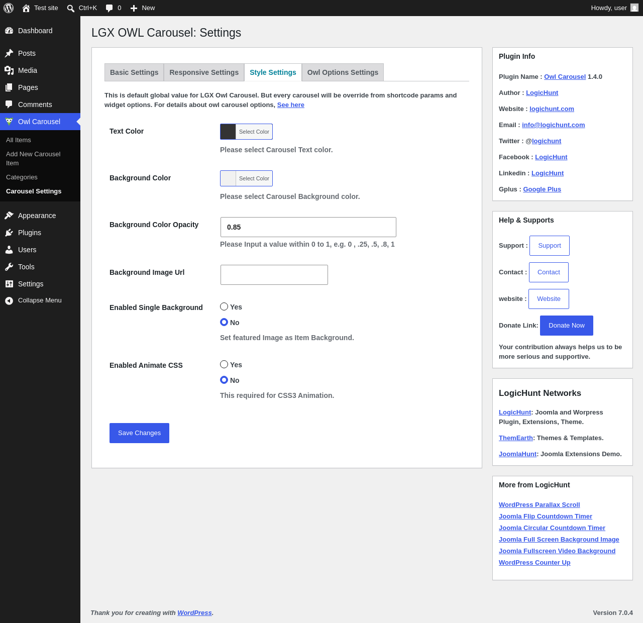This screenshot has width=643, height=623.
Task: Open the Basic Settings tab
Action: 134,72
